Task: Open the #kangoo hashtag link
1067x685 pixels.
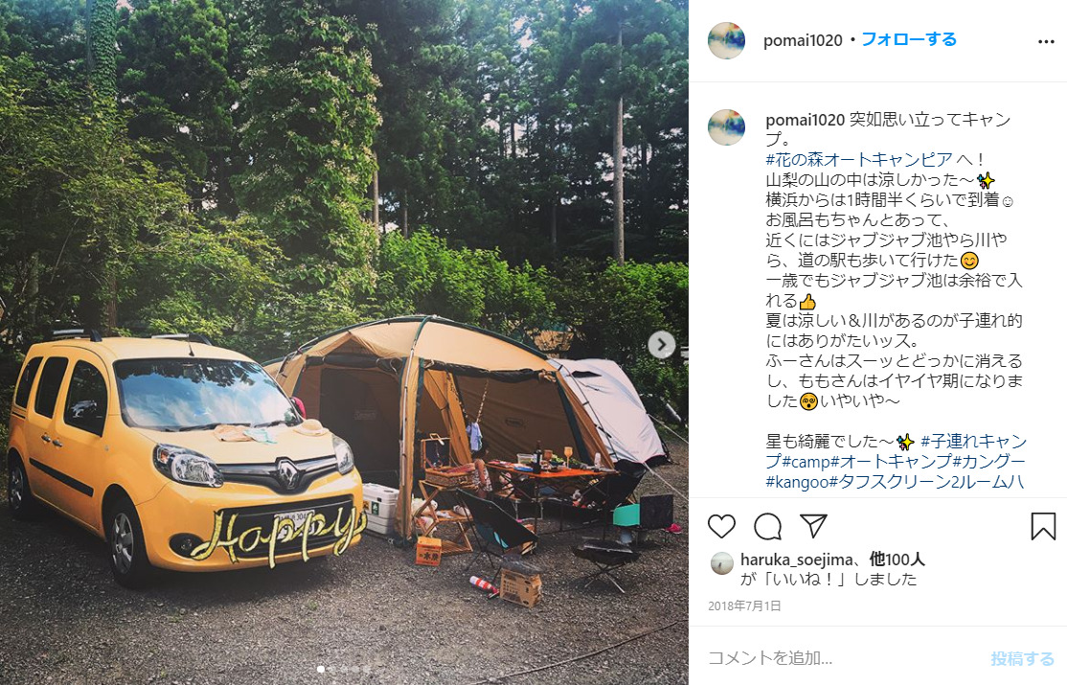Action: (798, 482)
